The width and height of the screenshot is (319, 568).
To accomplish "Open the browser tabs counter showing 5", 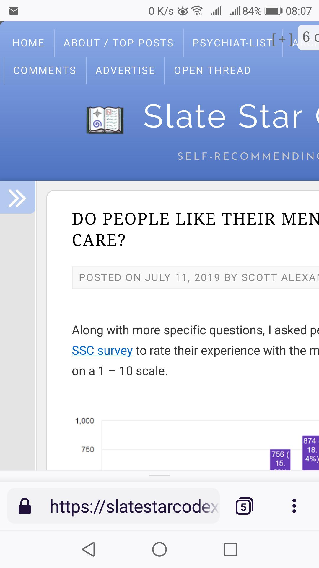I will pyautogui.click(x=244, y=506).
